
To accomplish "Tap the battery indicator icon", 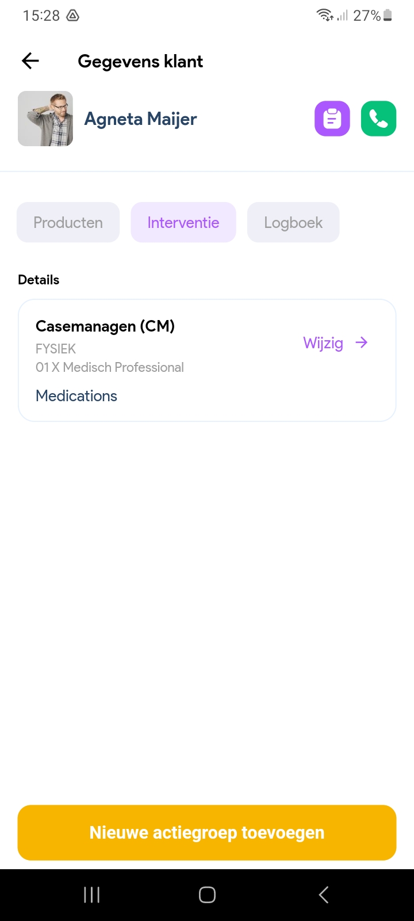I will pos(388,16).
